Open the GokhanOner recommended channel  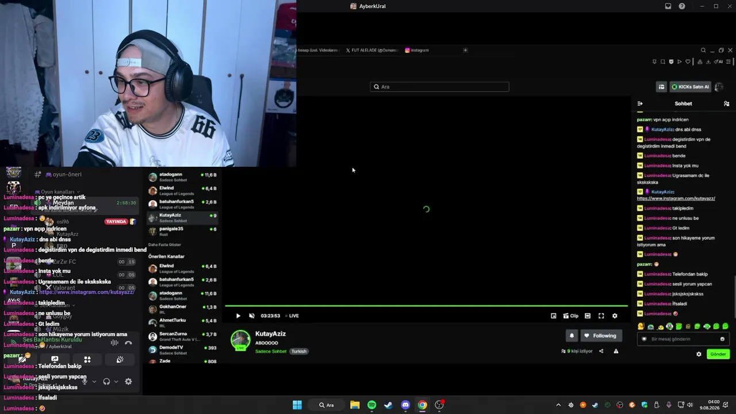[x=183, y=309]
